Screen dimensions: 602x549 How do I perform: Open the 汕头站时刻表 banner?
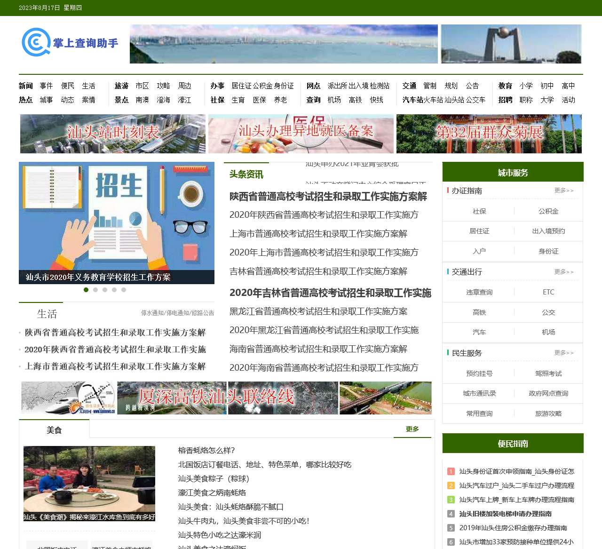click(x=113, y=134)
